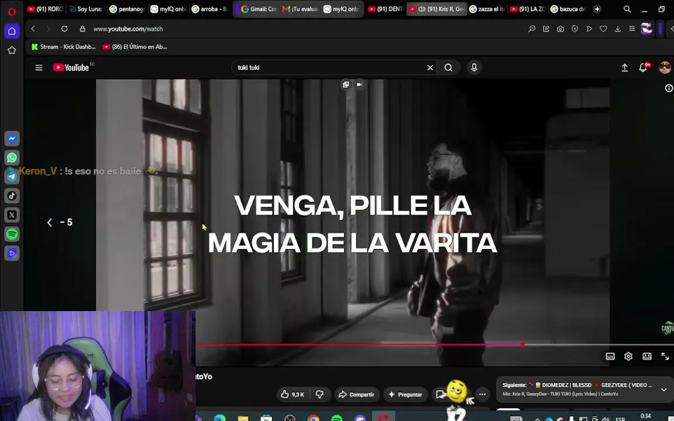Open Messenger in the Opera sidebar
674x421 pixels.
click(12, 139)
